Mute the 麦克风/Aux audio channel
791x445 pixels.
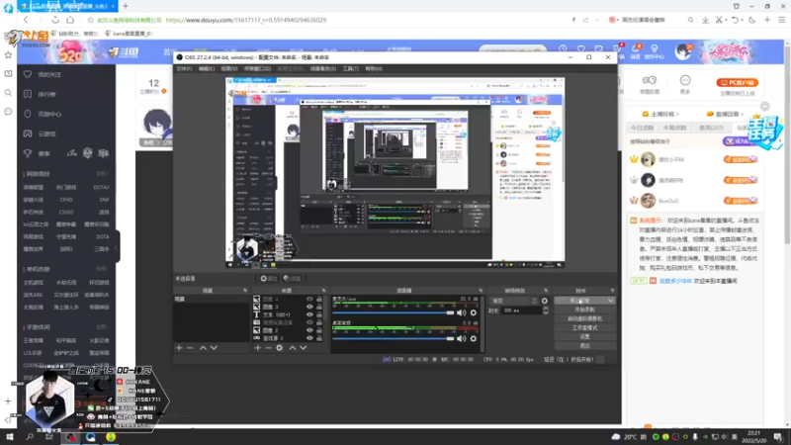pyautogui.click(x=461, y=312)
